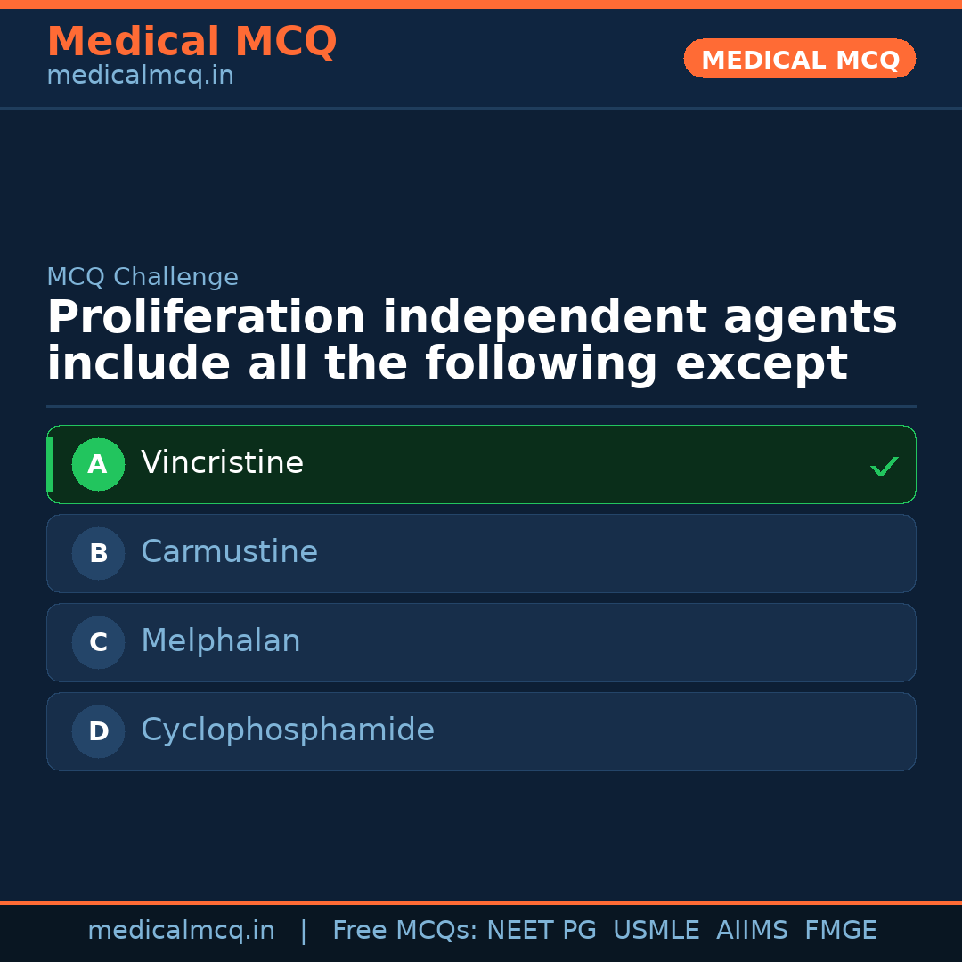Screen dimensions: 962x962
Task: Select the Vincristine answer text
Action: [222, 463]
